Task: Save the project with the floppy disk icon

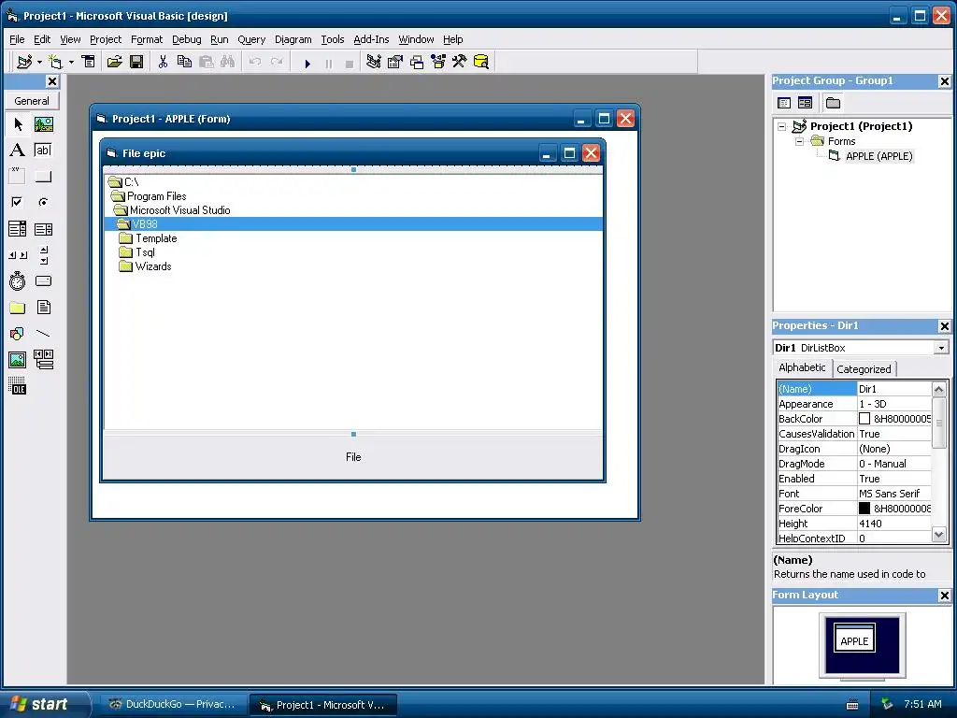Action: point(136,62)
